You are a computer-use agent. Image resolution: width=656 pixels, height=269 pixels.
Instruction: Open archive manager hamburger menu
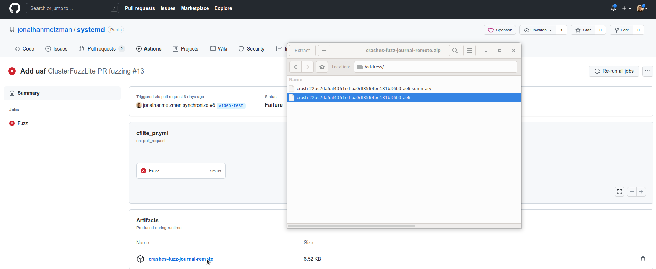(470, 51)
